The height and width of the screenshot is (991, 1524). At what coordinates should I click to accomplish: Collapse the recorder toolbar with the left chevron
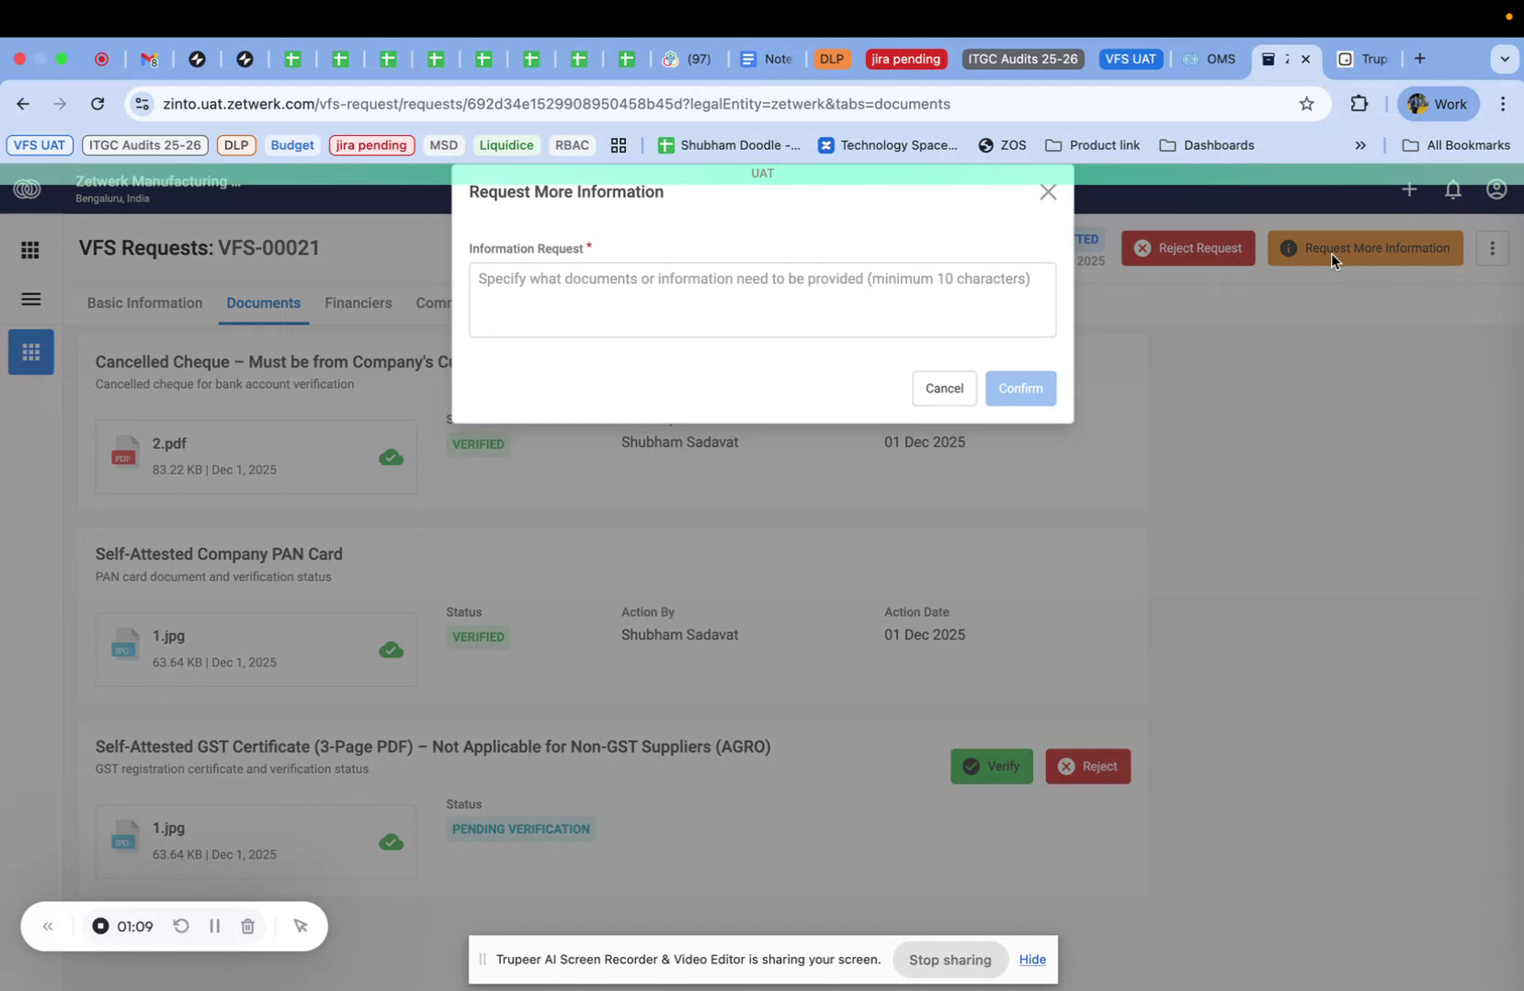click(x=48, y=926)
